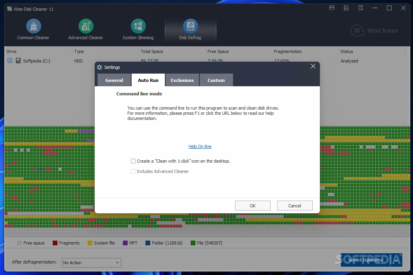Click the Settings gear icon in dialog title
The image size is (413, 275).
click(99, 67)
